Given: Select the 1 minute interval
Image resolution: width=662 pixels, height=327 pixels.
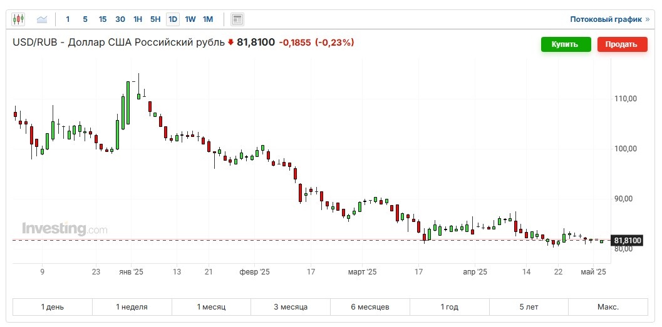Looking at the screenshot, I should pyautogui.click(x=68, y=19).
